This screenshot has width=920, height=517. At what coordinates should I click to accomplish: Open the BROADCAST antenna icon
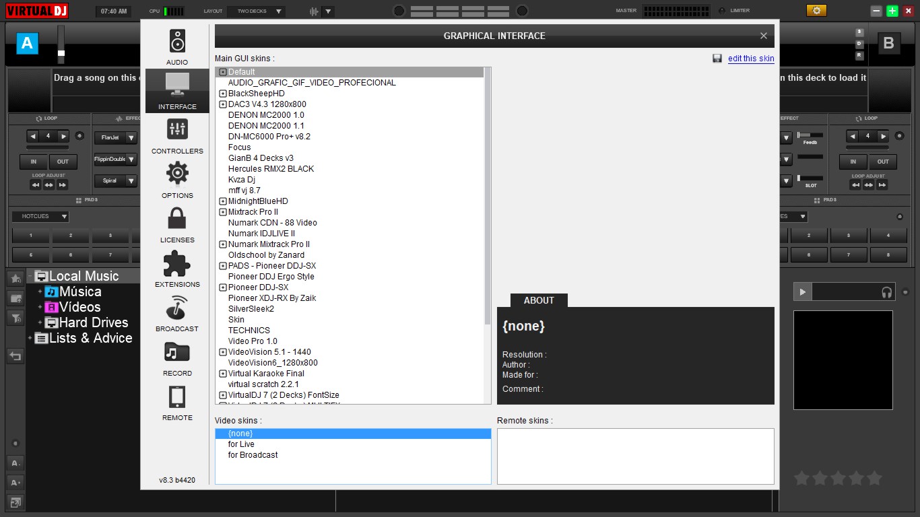177,307
